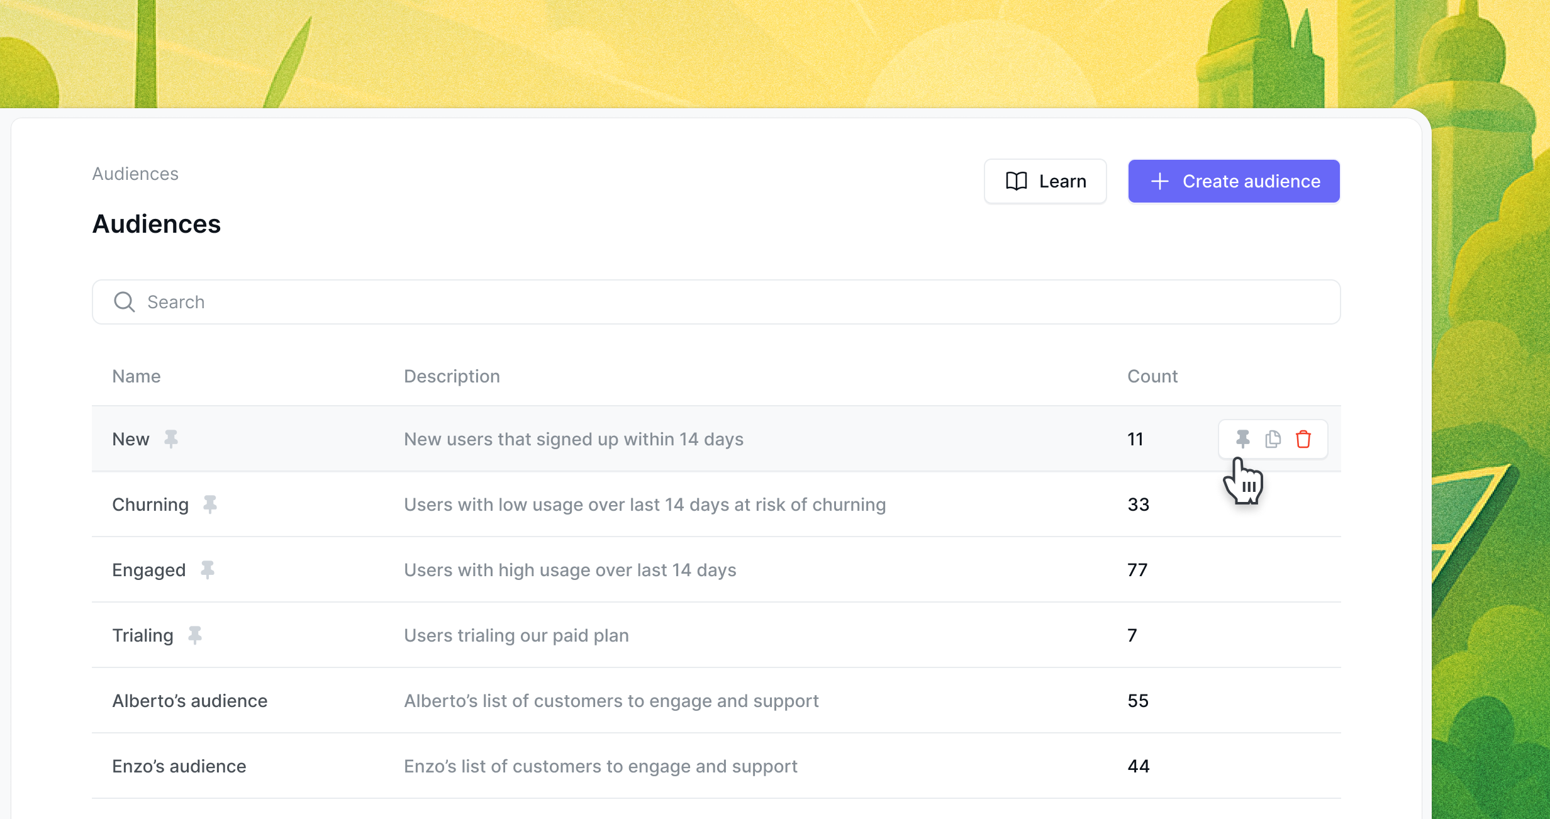Create a new audience
Image resolution: width=1550 pixels, height=819 pixels.
[1233, 181]
